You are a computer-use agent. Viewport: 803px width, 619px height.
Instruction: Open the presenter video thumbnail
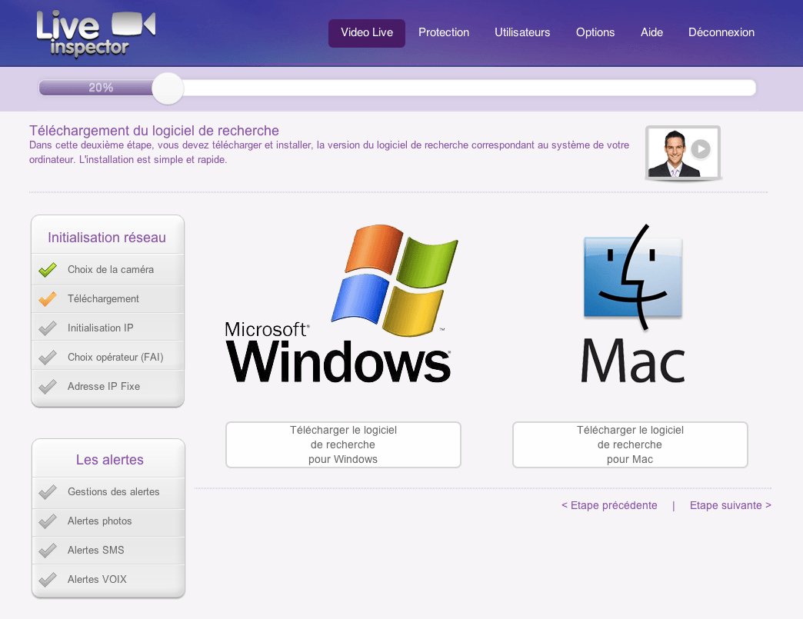683,152
